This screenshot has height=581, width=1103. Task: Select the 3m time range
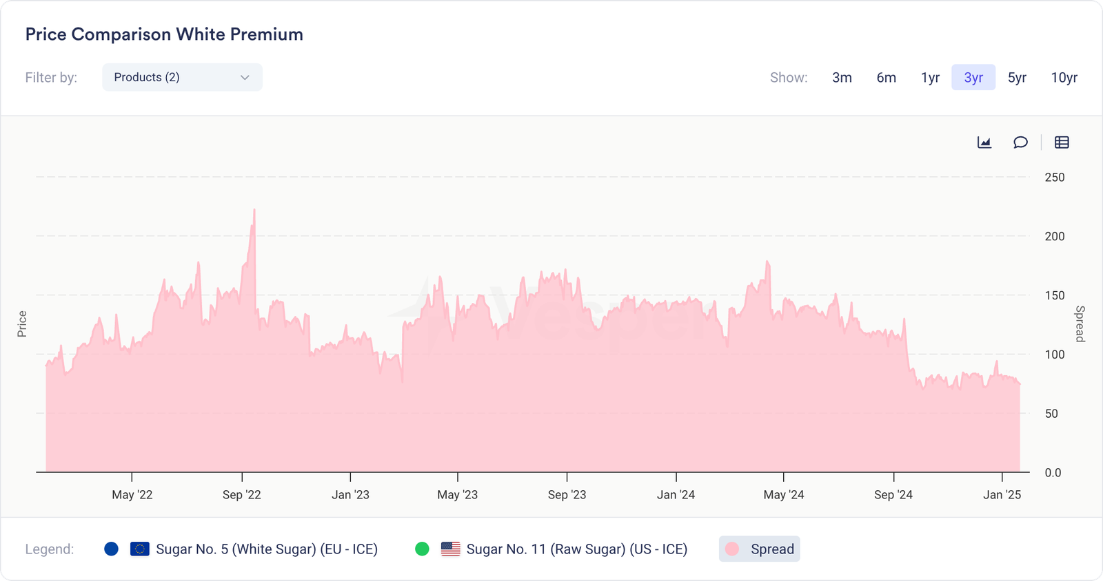[x=842, y=78]
